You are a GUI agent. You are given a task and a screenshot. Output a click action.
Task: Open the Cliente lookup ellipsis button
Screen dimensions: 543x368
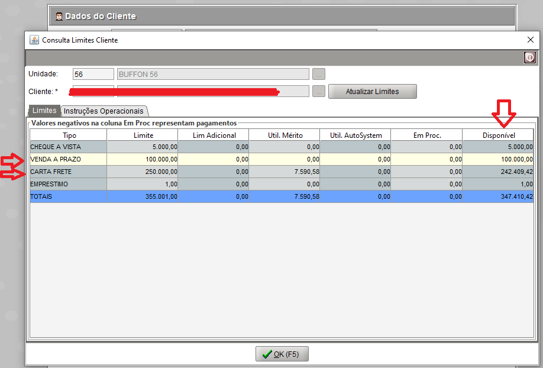click(x=319, y=91)
